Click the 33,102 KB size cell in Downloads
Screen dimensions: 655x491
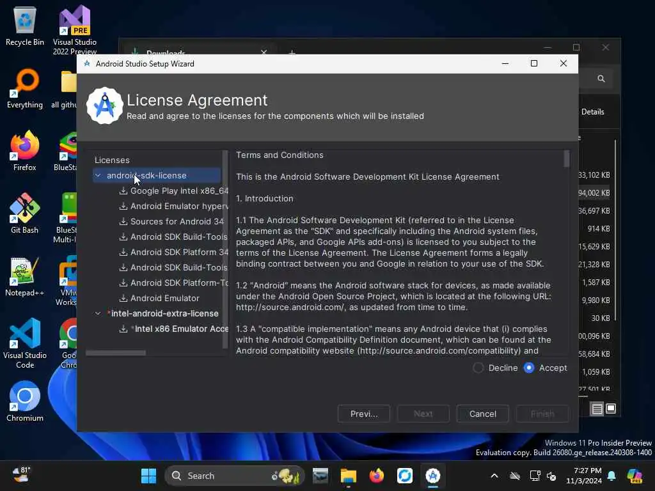(x=594, y=175)
